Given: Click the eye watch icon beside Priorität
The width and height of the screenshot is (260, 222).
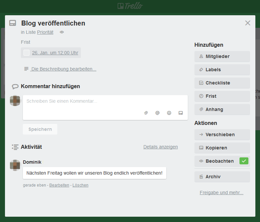Looking at the screenshot, I should point(62,32).
